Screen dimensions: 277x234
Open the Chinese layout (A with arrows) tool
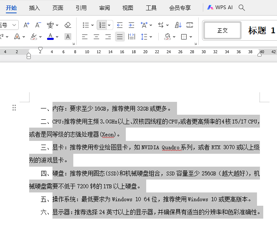coord(144,25)
